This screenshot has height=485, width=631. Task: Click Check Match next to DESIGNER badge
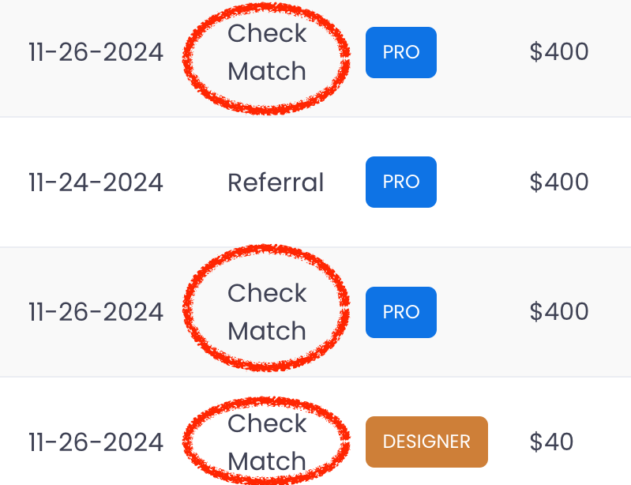coord(267,442)
